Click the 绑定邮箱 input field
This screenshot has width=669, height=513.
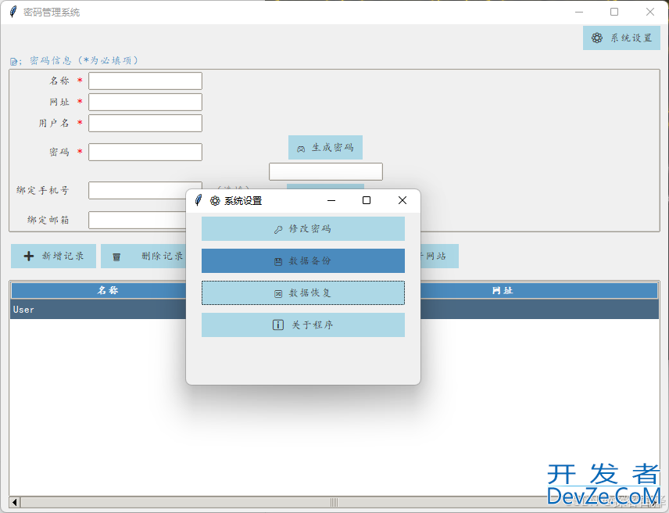138,221
